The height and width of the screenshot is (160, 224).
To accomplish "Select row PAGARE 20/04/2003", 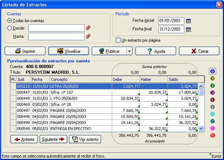I will [x=104, y=123].
